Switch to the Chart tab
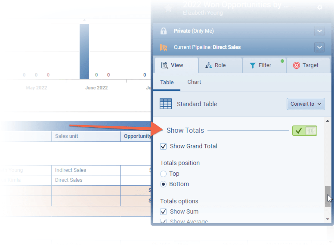Viewport: 334px width, 245px height. coord(194,82)
